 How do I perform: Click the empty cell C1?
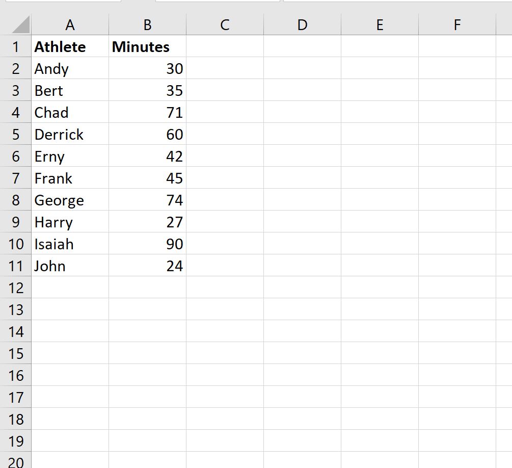pos(224,46)
